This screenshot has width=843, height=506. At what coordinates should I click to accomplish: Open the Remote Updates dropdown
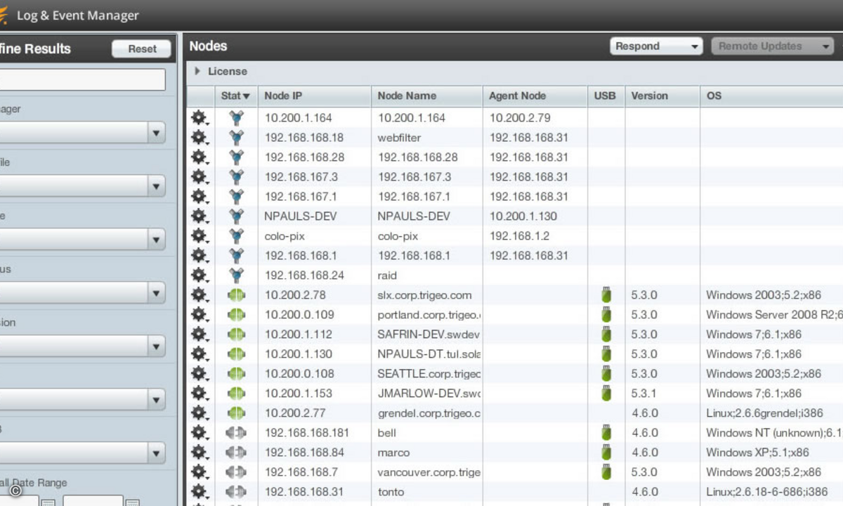tap(772, 46)
